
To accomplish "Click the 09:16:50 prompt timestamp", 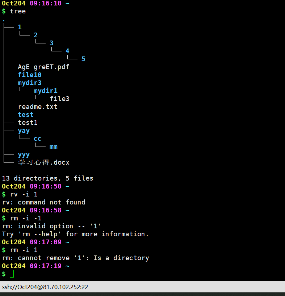I will 46,186.
